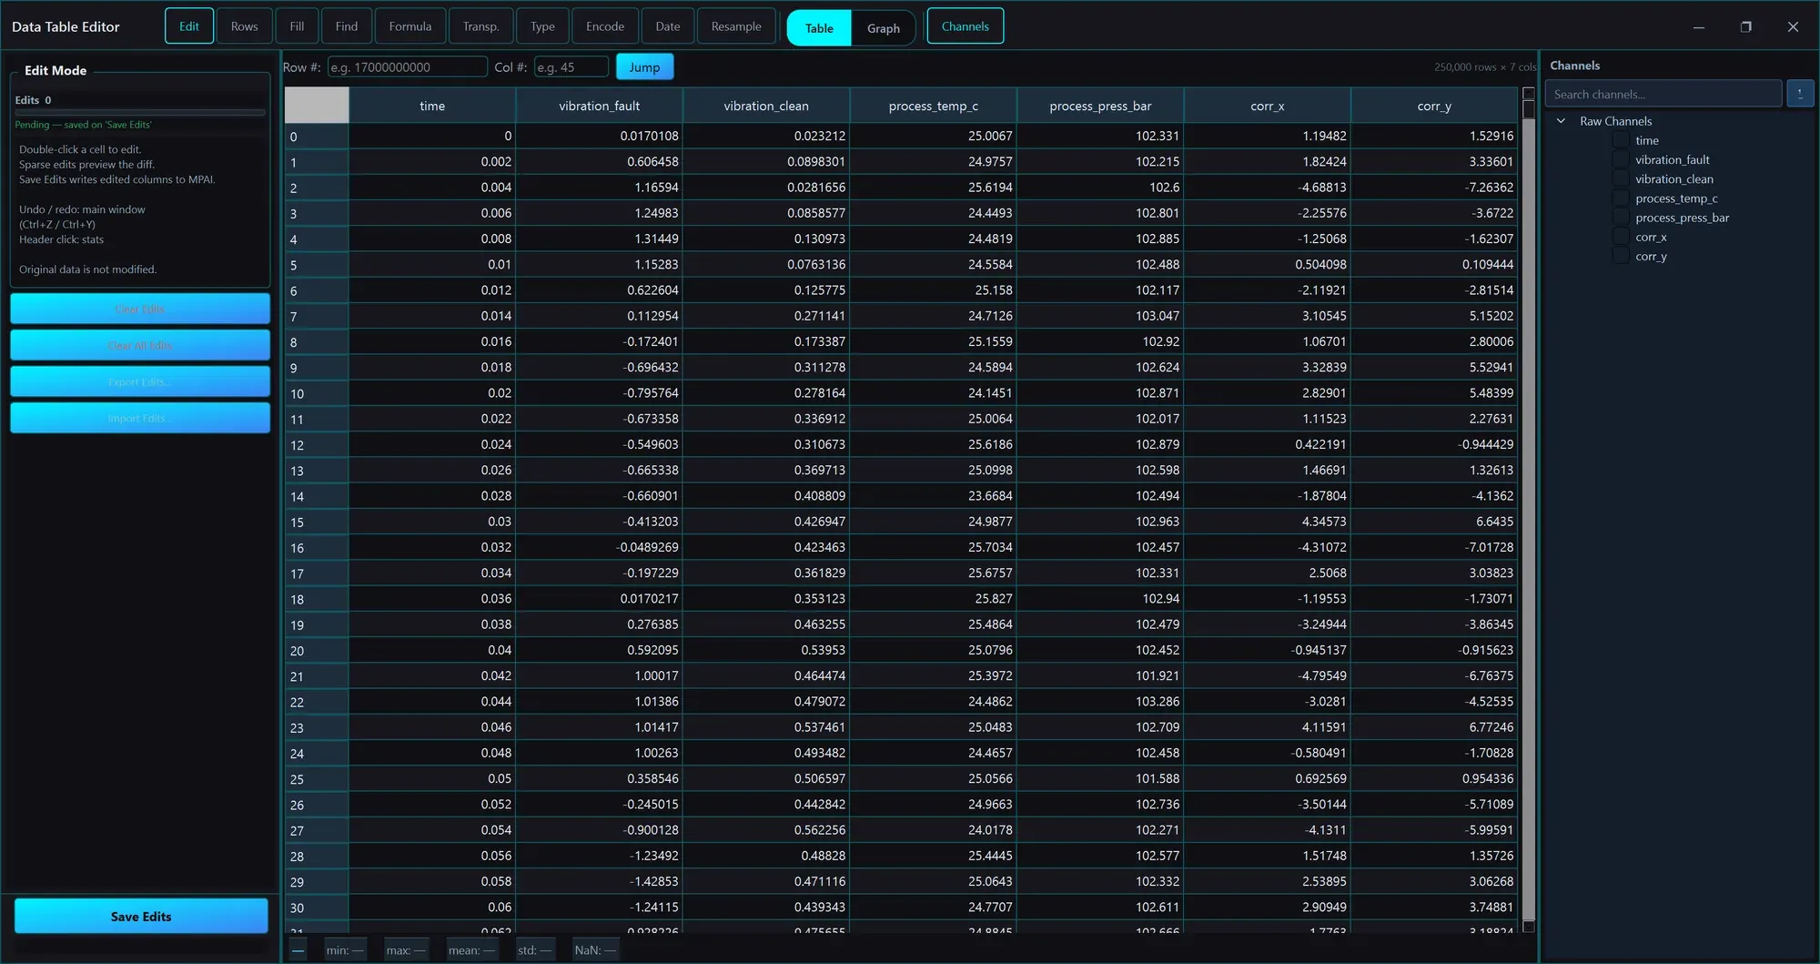Open the Edit mode tab
The width and height of the screenshot is (1820, 964).
189,26
